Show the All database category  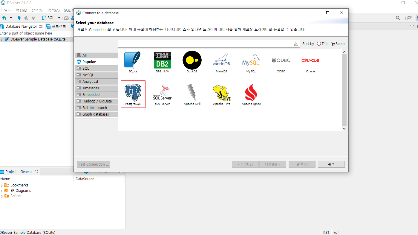97,55
